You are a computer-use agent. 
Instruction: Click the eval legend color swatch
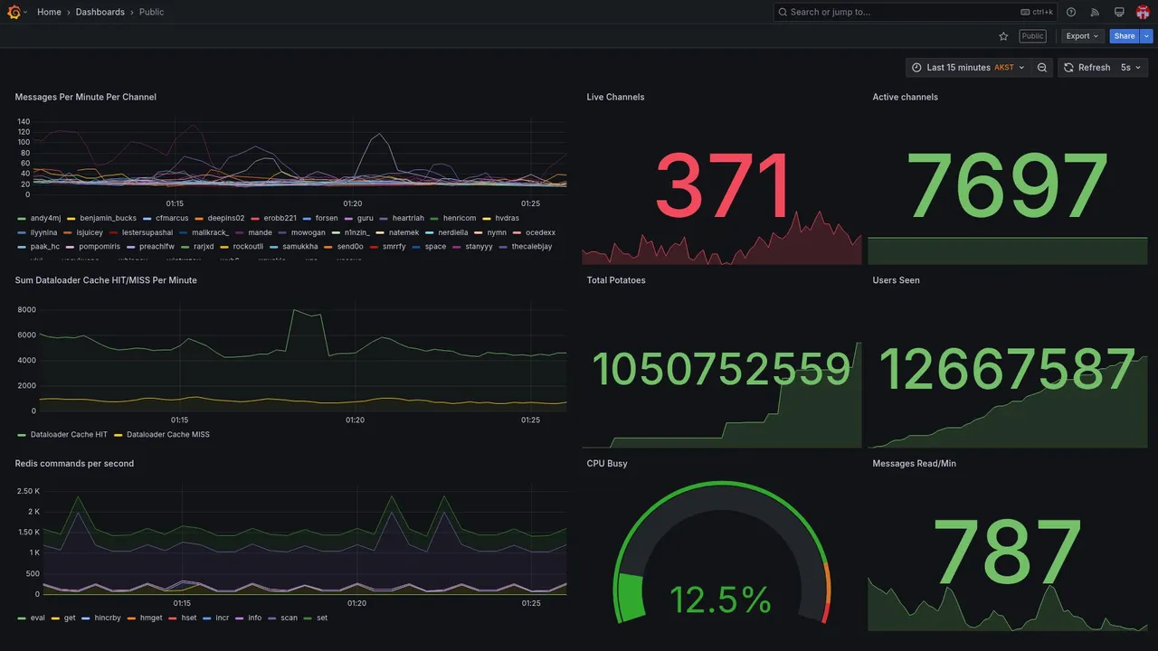point(22,618)
